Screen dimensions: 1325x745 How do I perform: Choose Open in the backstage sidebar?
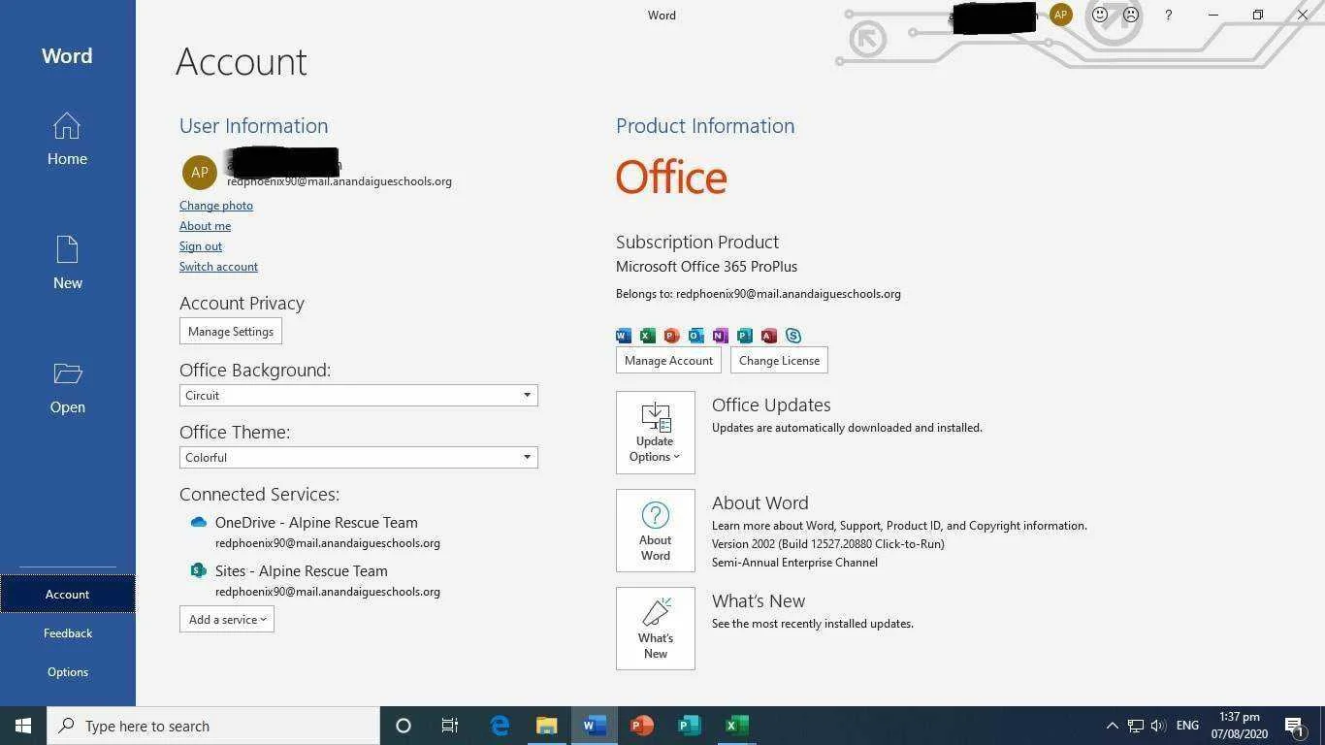tap(67, 387)
